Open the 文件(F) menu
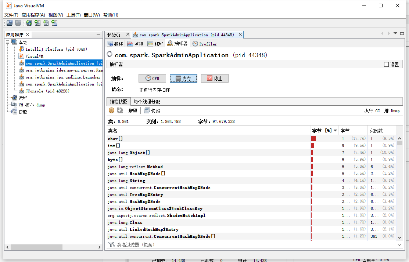 click(11, 15)
